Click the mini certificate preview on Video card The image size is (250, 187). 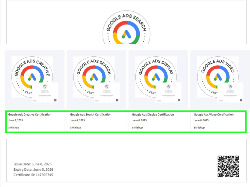coord(230,93)
